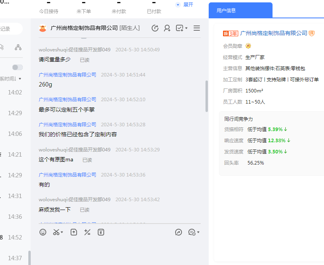
Task: Click the yuan price quote icon
Action: tap(101, 232)
